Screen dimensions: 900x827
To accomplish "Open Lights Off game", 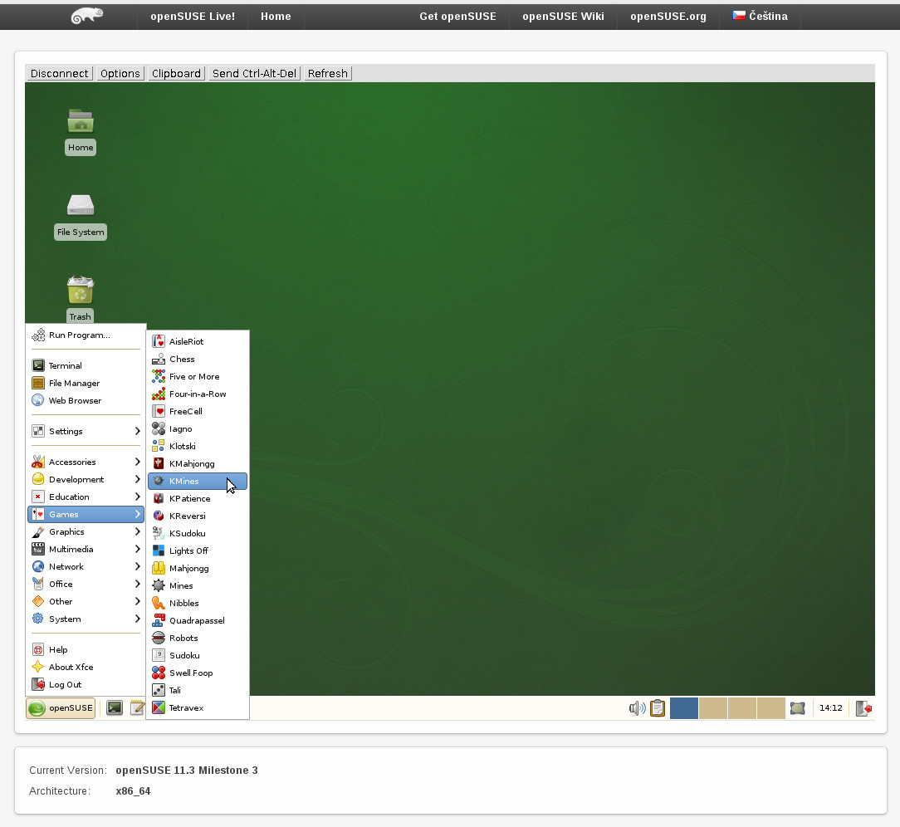I will 198,551.
